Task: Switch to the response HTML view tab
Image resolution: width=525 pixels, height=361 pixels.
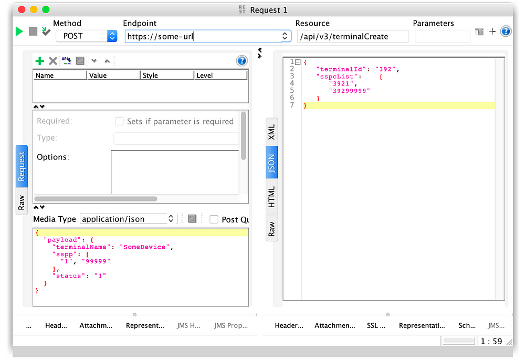Action: [x=271, y=197]
